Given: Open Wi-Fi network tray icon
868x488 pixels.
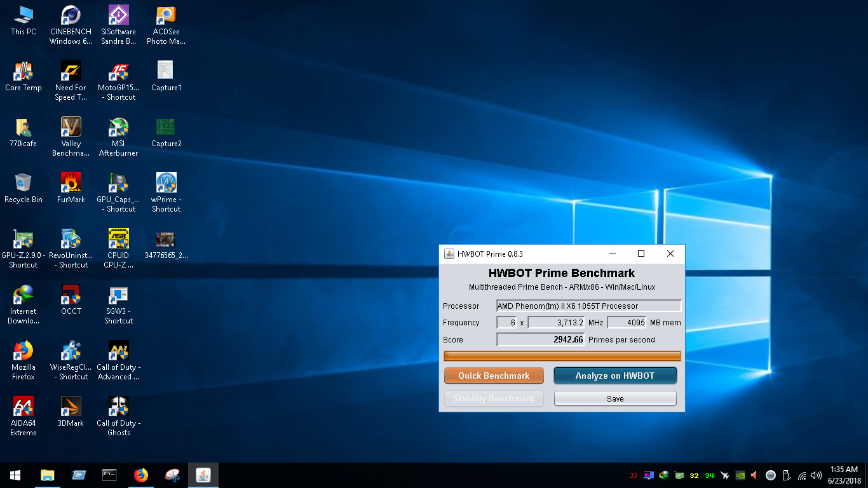Looking at the screenshot, I should [802, 475].
